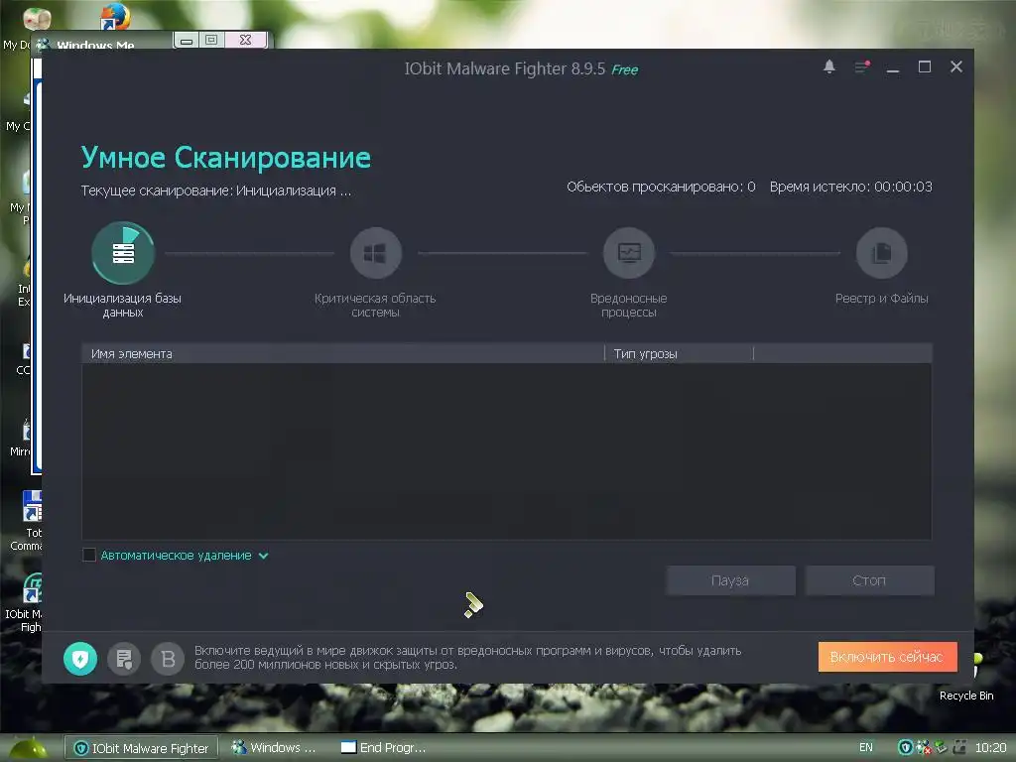1016x762 pixels.
Task: Sort by the Имя элемента column header
Action: pyautogui.click(x=342, y=354)
